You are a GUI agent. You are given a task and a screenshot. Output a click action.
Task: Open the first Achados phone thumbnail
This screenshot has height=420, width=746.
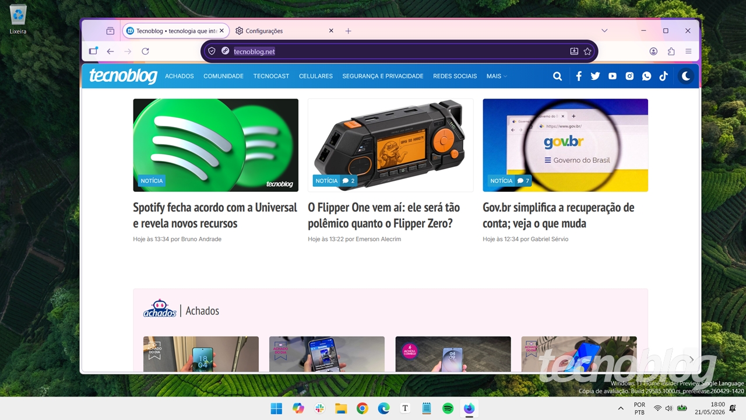[201, 354]
